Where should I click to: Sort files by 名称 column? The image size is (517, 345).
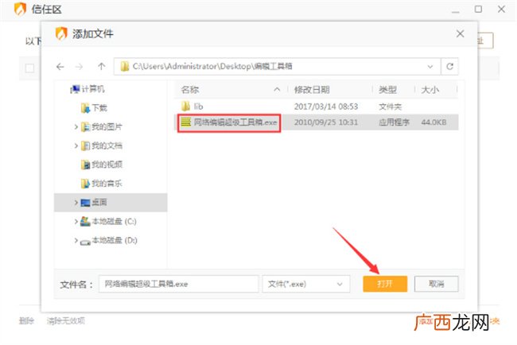tap(190, 90)
